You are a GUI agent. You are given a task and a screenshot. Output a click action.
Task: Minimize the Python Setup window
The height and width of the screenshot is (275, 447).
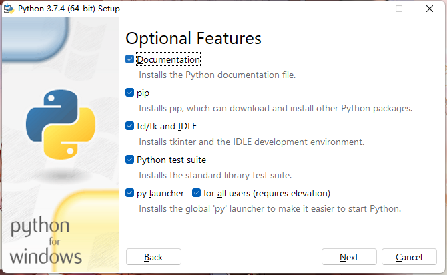(369, 9)
